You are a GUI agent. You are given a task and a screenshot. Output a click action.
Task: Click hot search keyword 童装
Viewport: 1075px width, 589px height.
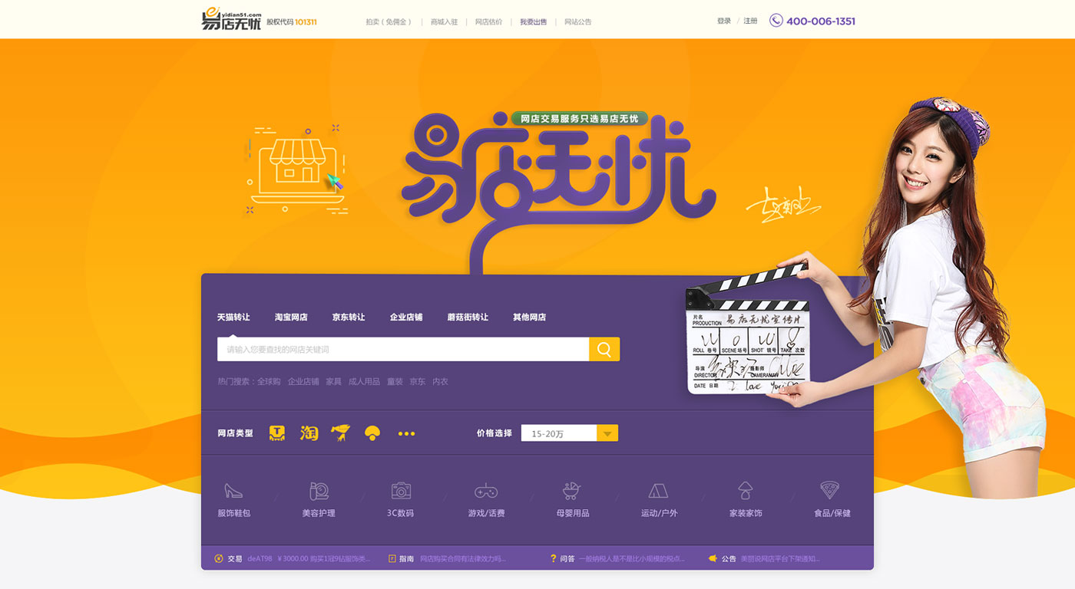pyautogui.click(x=395, y=381)
